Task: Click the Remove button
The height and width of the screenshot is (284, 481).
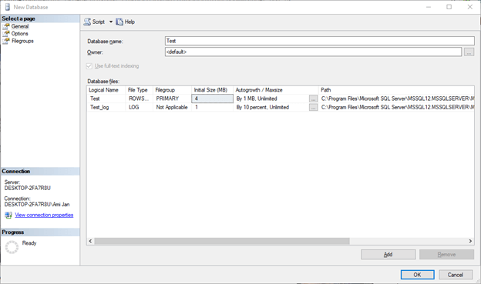Action: [x=446, y=254]
